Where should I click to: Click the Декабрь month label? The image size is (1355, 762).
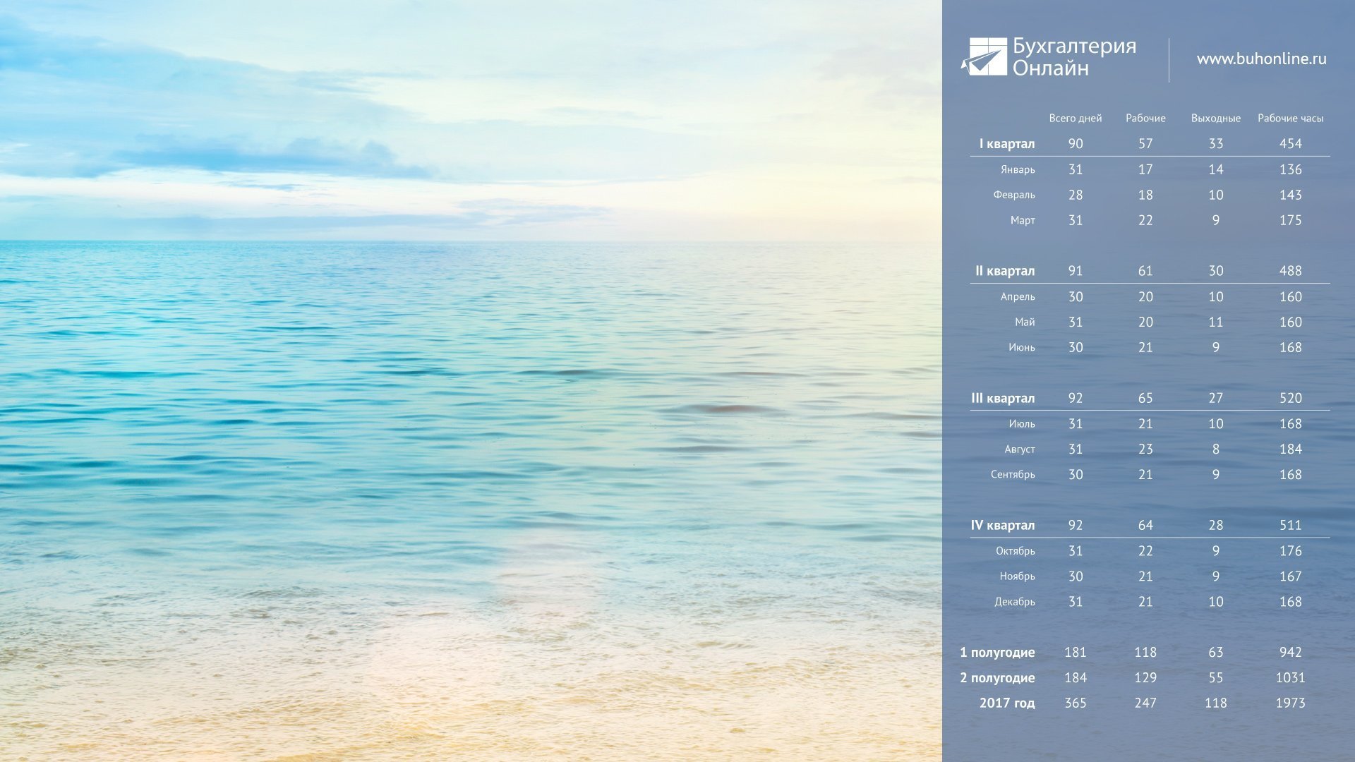point(1014,602)
